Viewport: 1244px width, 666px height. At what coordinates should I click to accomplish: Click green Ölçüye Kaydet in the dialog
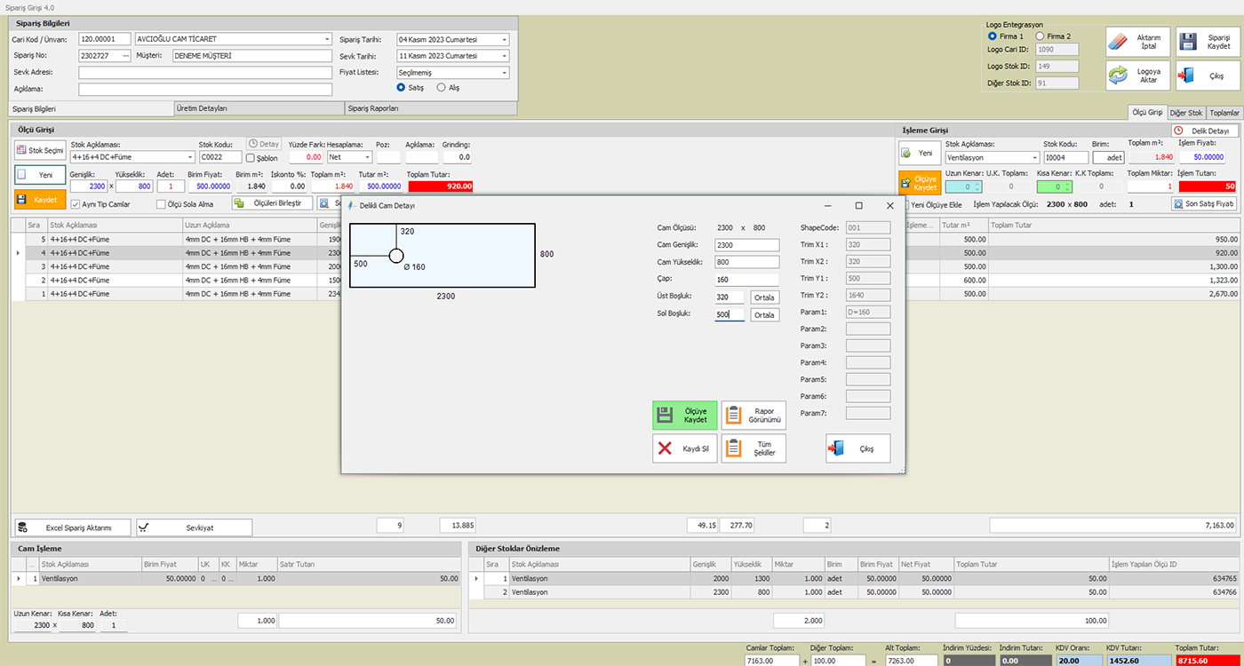[684, 415]
